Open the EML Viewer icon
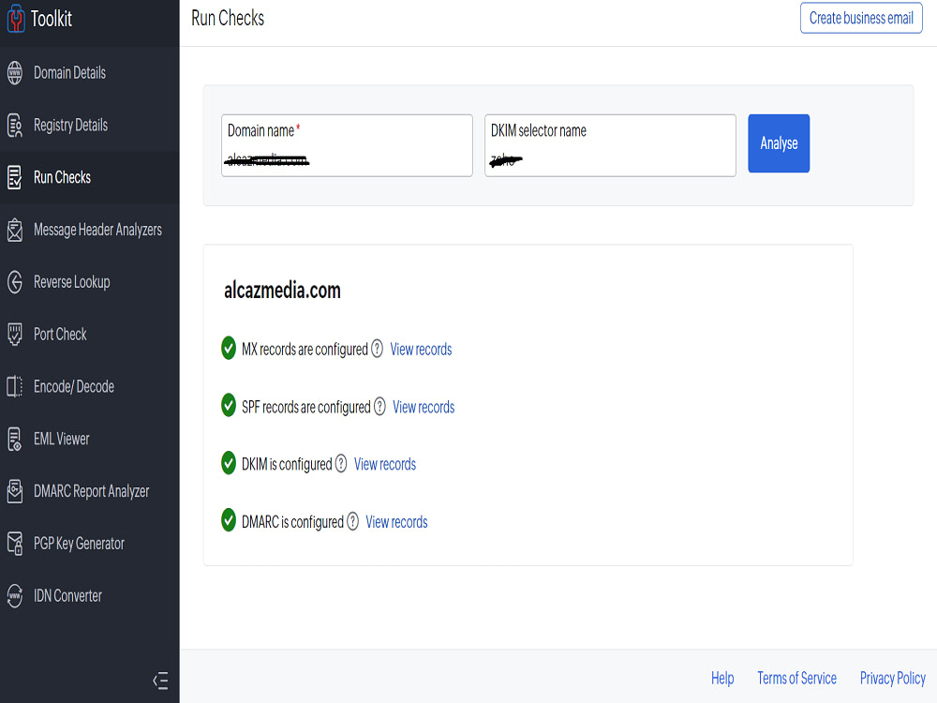The width and height of the screenshot is (937, 703). (16, 438)
